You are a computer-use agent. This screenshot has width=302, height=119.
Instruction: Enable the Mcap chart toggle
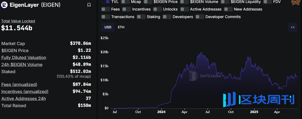125,2
